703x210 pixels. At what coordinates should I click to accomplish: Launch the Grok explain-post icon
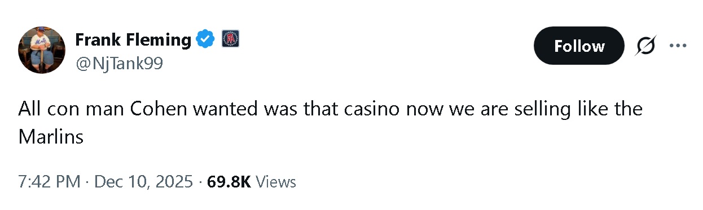pyautogui.click(x=645, y=46)
